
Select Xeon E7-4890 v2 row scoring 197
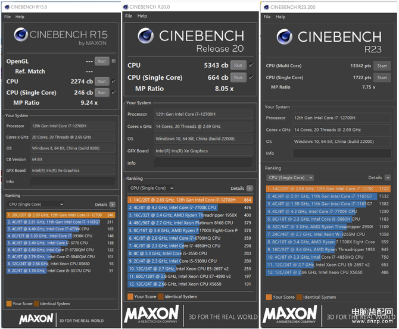point(190,276)
